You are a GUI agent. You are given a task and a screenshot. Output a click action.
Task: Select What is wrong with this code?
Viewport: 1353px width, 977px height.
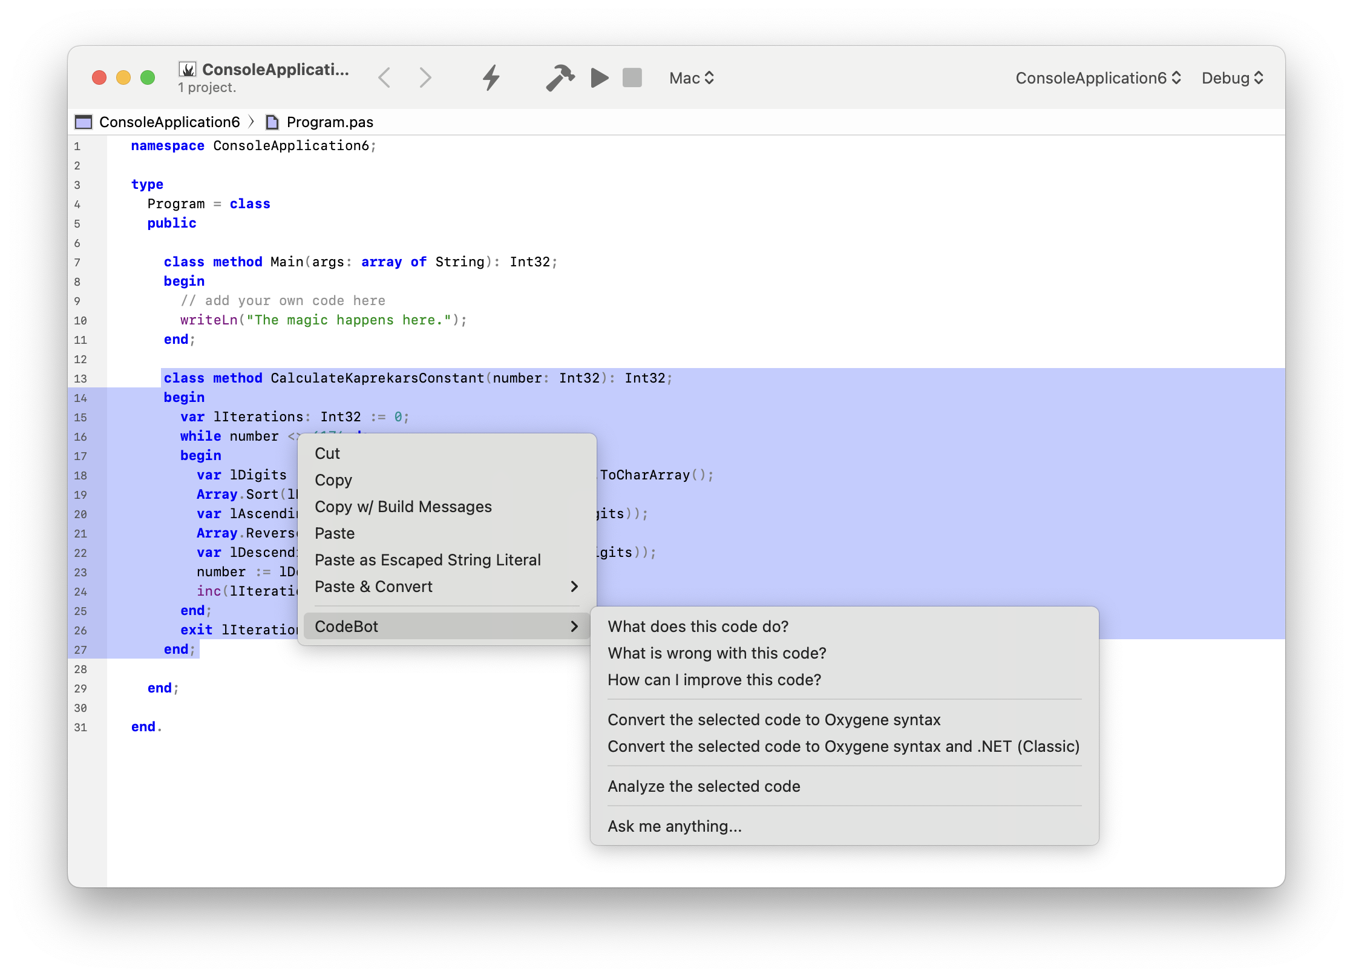tap(844, 653)
